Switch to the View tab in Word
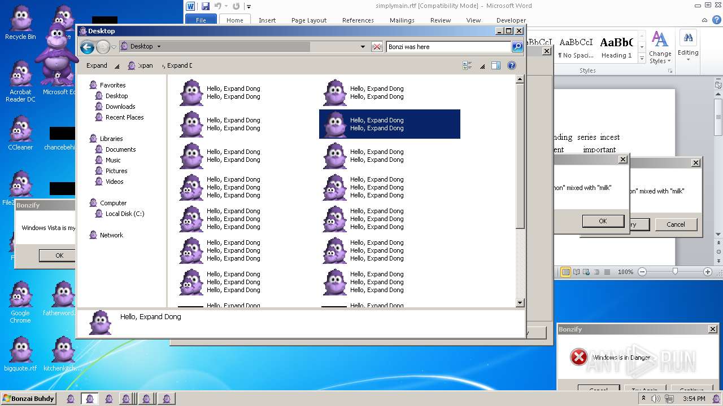 tap(473, 20)
